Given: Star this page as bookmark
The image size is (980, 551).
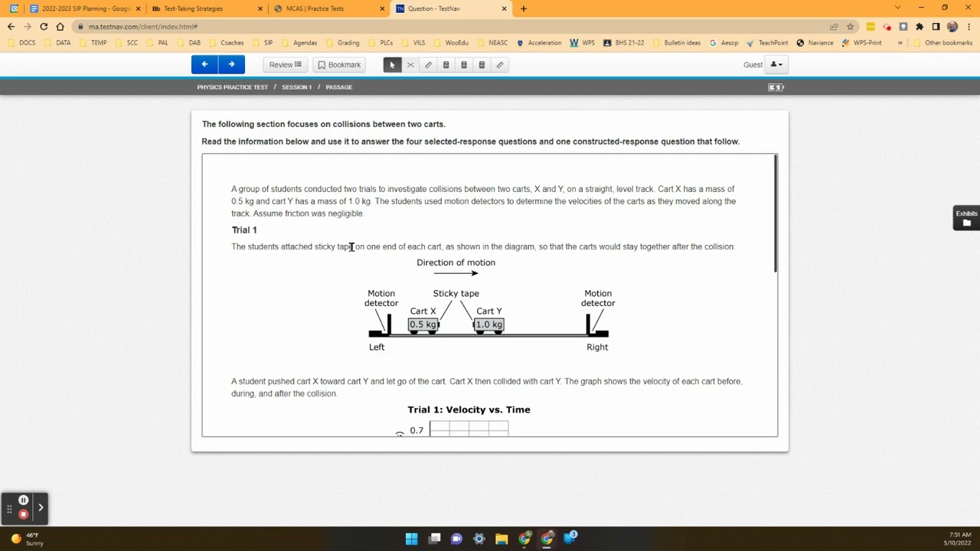Looking at the screenshot, I should pyautogui.click(x=850, y=27).
